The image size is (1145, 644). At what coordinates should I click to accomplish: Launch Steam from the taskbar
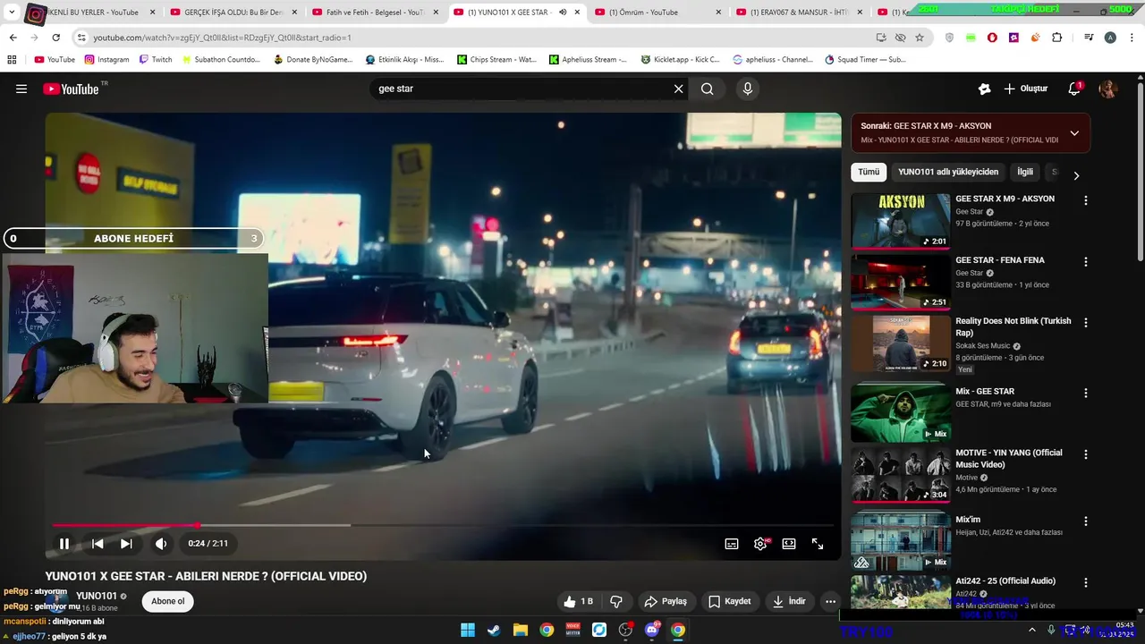point(494,630)
